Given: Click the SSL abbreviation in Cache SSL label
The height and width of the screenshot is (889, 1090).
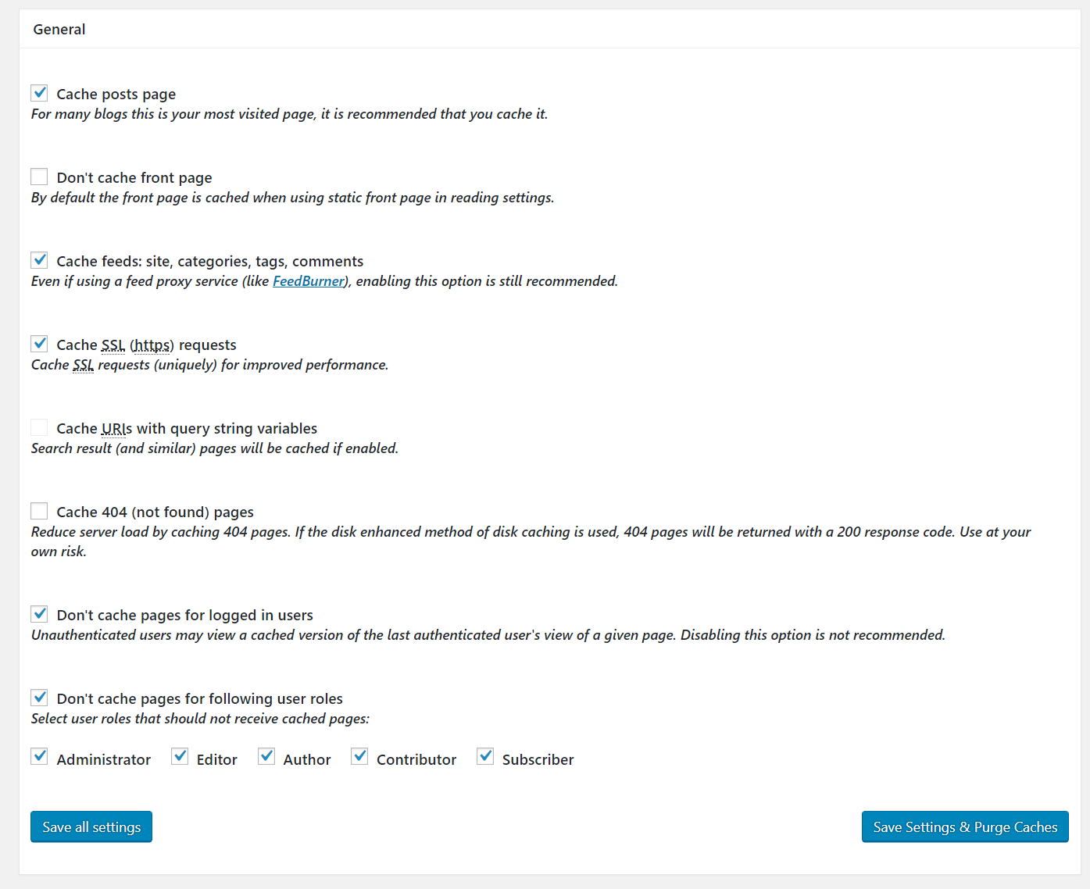Looking at the screenshot, I should point(113,345).
